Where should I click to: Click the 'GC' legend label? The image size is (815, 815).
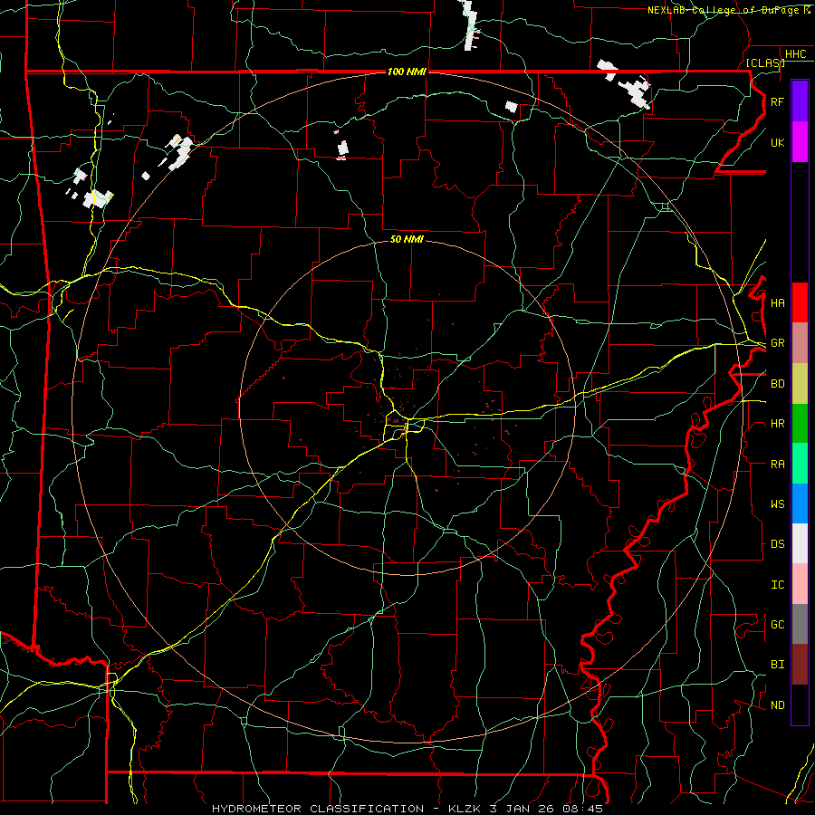tap(778, 624)
